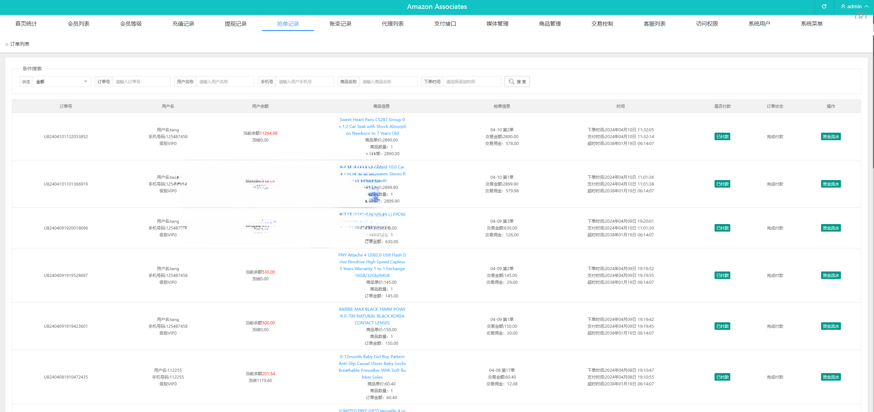Focus the 订单号 input field
874x412 pixels.
coord(141,82)
